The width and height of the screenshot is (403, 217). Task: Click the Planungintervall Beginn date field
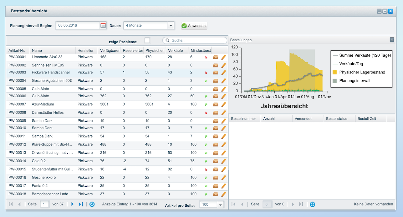coord(78,26)
